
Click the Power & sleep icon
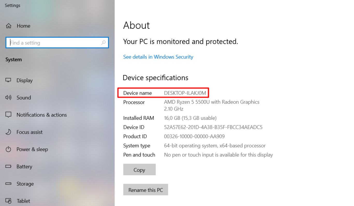click(x=9, y=149)
